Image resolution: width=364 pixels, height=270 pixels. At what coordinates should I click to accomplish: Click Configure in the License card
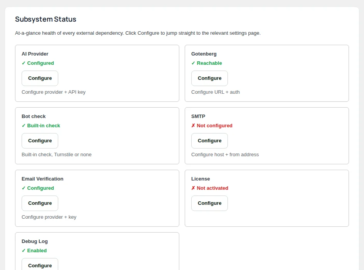(x=209, y=203)
